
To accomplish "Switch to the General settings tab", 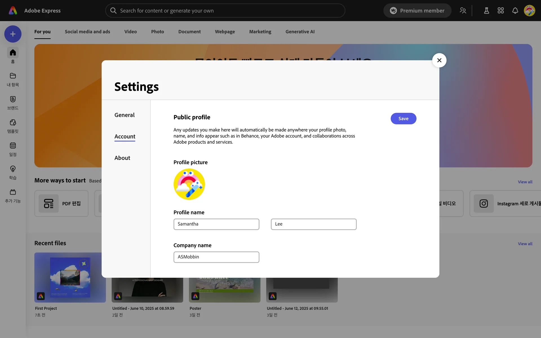I will pyautogui.click(x=124, y=115).
